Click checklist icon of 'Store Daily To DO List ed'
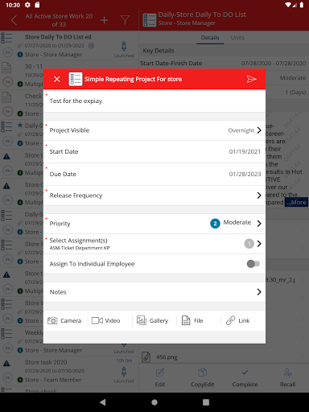The width and height of the screenshot is (309, 412). coord(6,38)
